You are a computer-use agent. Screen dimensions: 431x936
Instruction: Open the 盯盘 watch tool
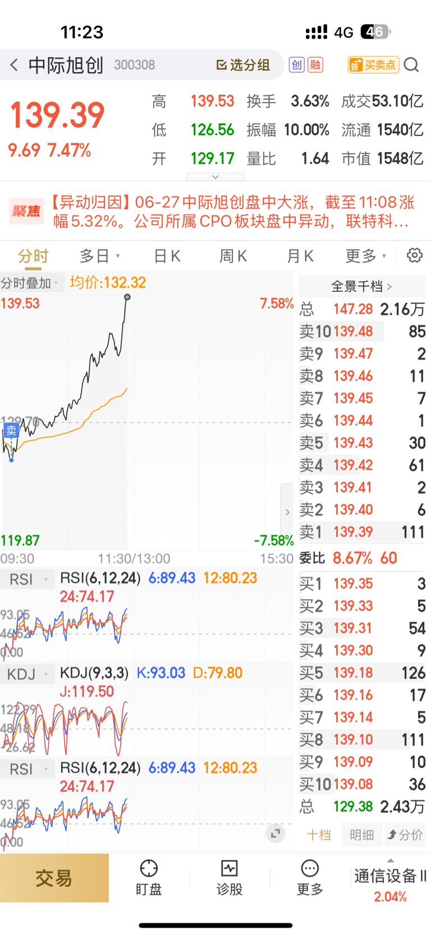149,878
